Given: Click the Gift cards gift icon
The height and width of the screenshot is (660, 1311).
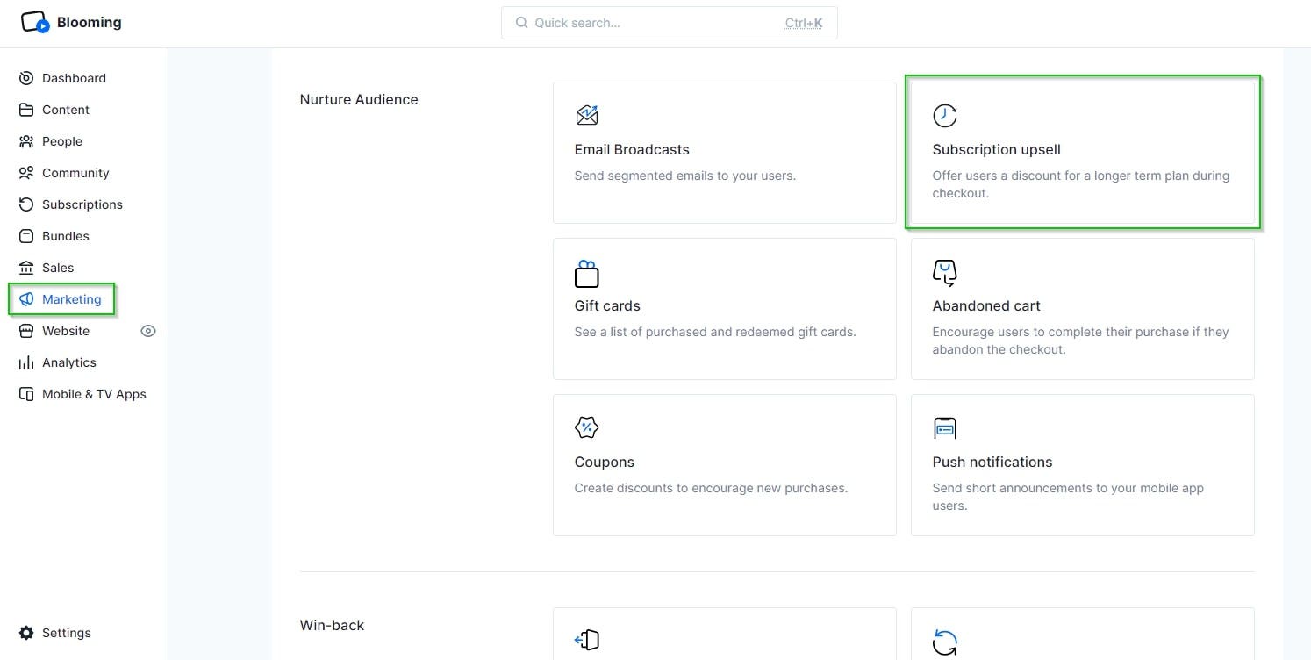Looking at the screenshot, I should click(586, 273).
